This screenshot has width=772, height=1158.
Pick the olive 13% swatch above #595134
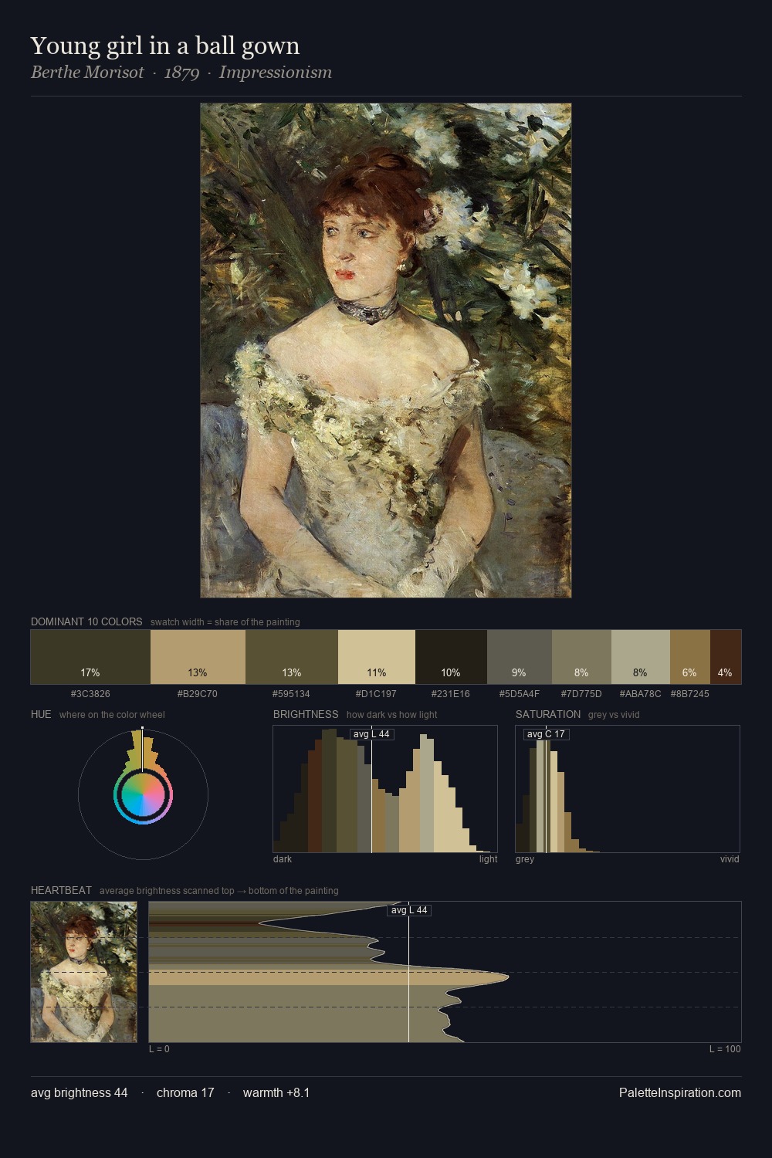pyautogui.click(x=292, y=657)
